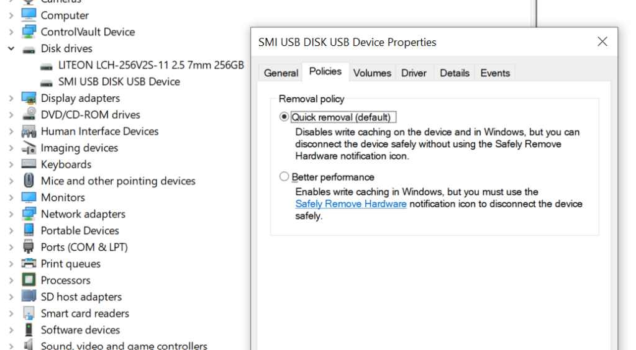Expand the Computer node

(11, 16)
